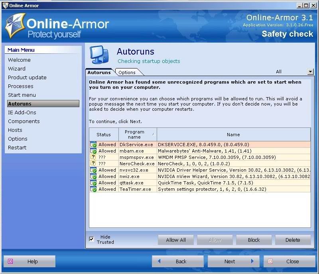This screenshot has width=319, height=274.
Task: Click the Help button
Action: pos(30,261)
